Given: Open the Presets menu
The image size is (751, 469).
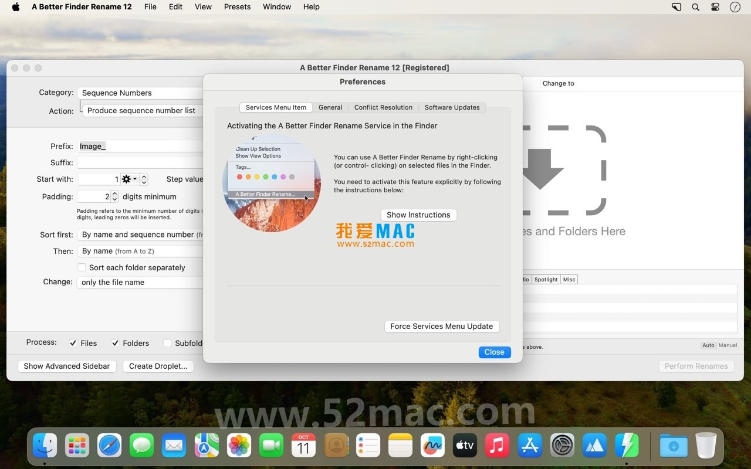Looking at the screenshot, I should pyautogui.click(x=237, y=7).
